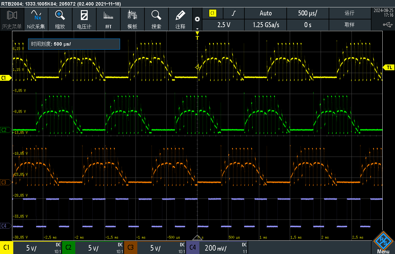Open the N次采集 acquisition tool
Image resolution: width=395 pixels, height=254 pixels.
tap(36, 19)
